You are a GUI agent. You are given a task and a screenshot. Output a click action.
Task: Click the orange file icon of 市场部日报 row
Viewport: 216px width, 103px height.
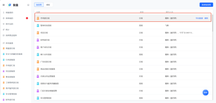38,18
